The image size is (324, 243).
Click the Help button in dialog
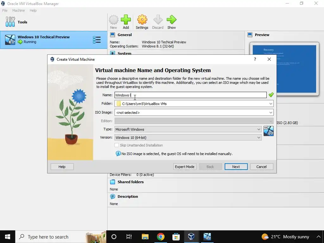[62, 167]
